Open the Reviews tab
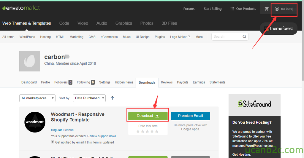304x158 pixels. point(167,82)
